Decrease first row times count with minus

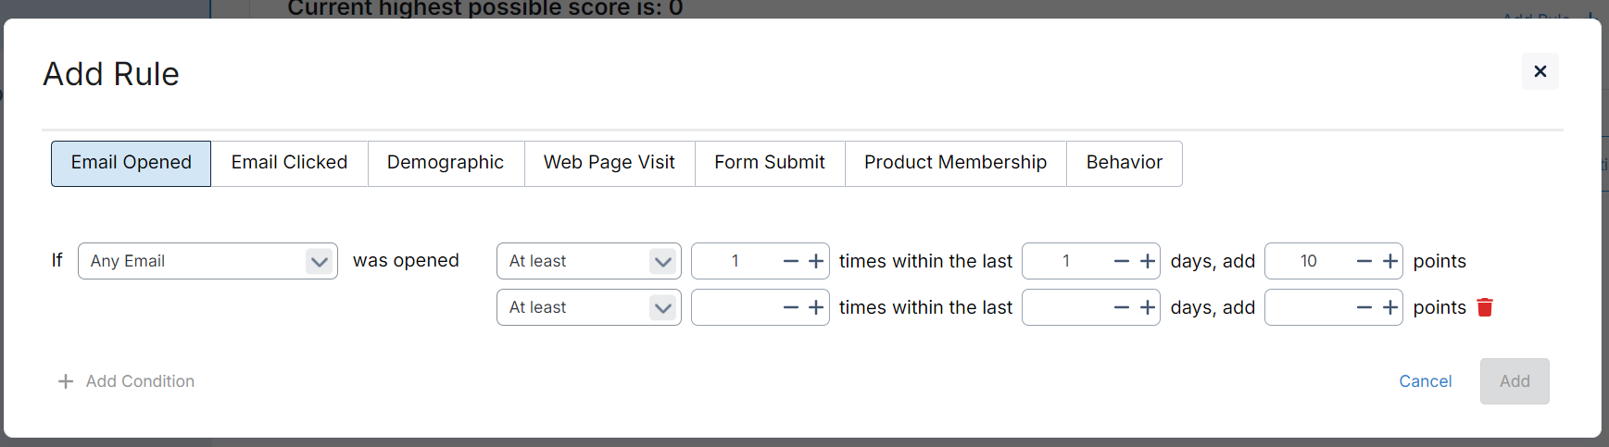click(x=791, y=261)
